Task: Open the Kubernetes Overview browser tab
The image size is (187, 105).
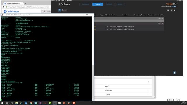Action: pyautogui.click(x=13, y=3)
